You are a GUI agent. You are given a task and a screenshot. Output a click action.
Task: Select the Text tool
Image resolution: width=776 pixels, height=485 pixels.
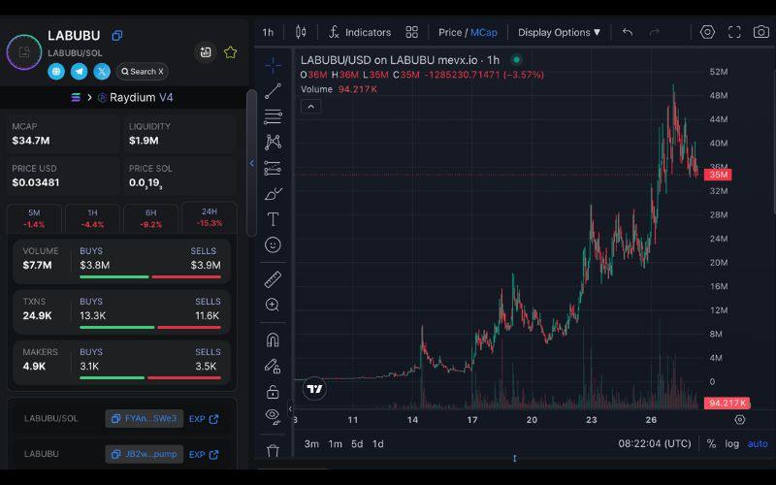click(273, 219)
